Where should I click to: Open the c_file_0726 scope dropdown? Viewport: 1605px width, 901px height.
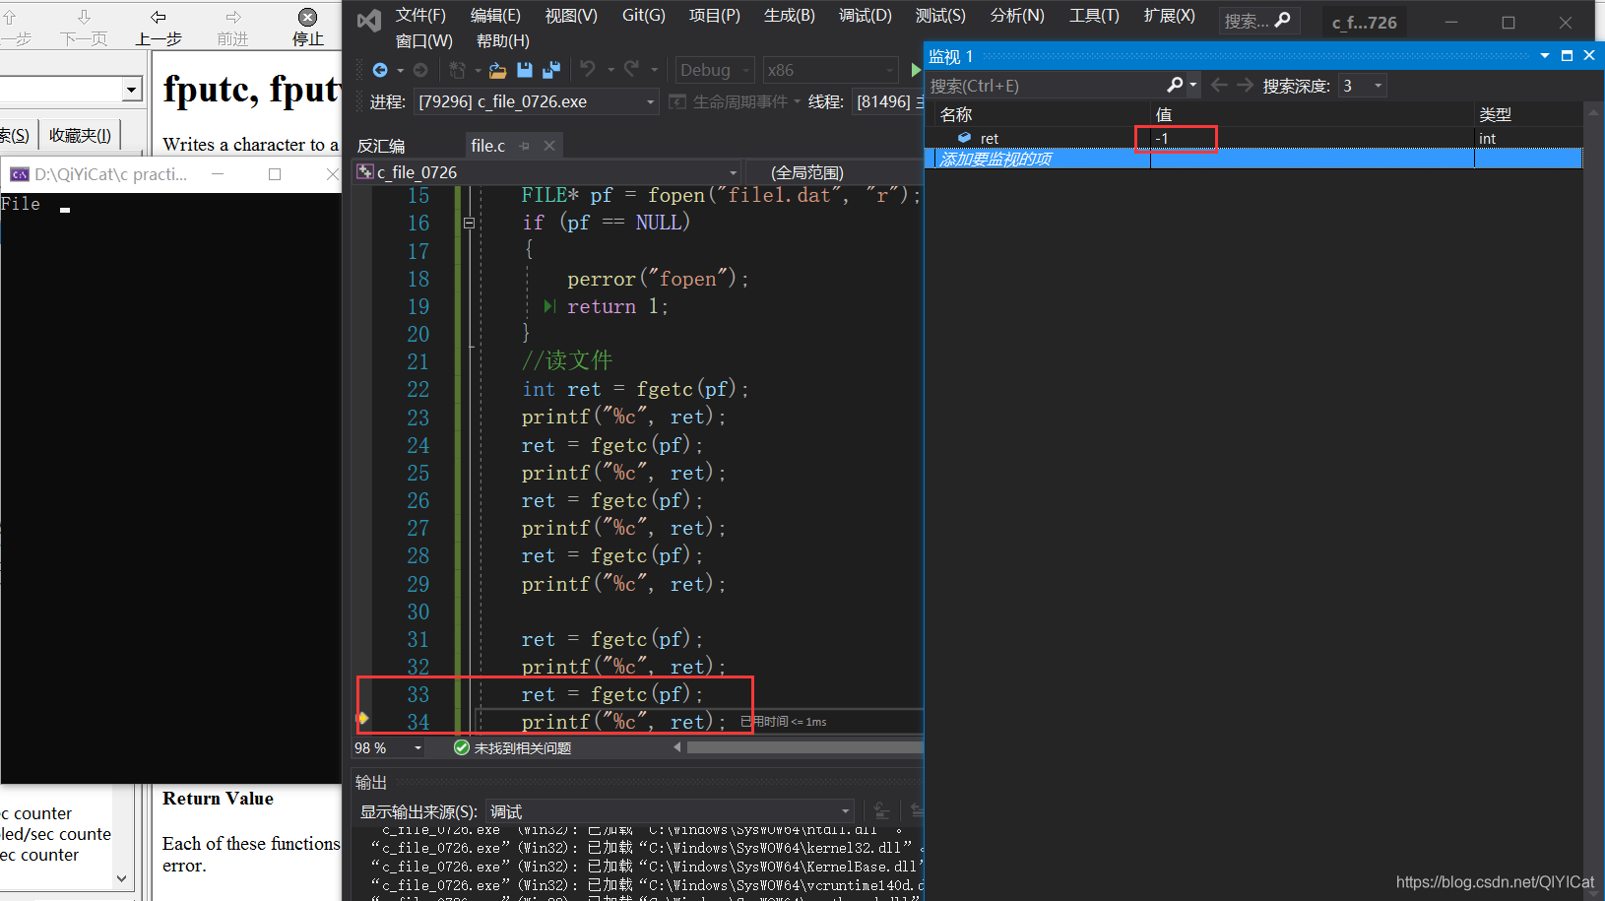(x=733, y=172)
